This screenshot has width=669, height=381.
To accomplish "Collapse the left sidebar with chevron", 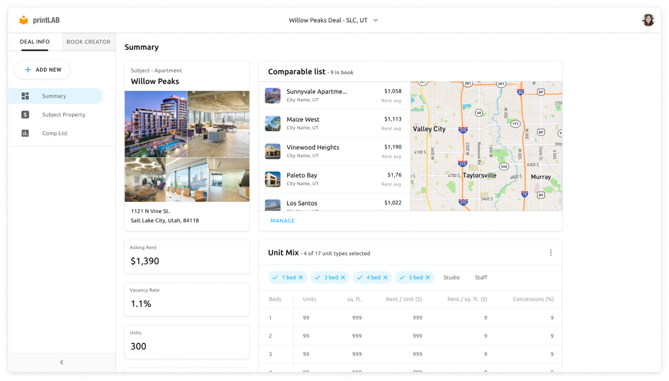I will pyautogui.click(x=62, y=362).
